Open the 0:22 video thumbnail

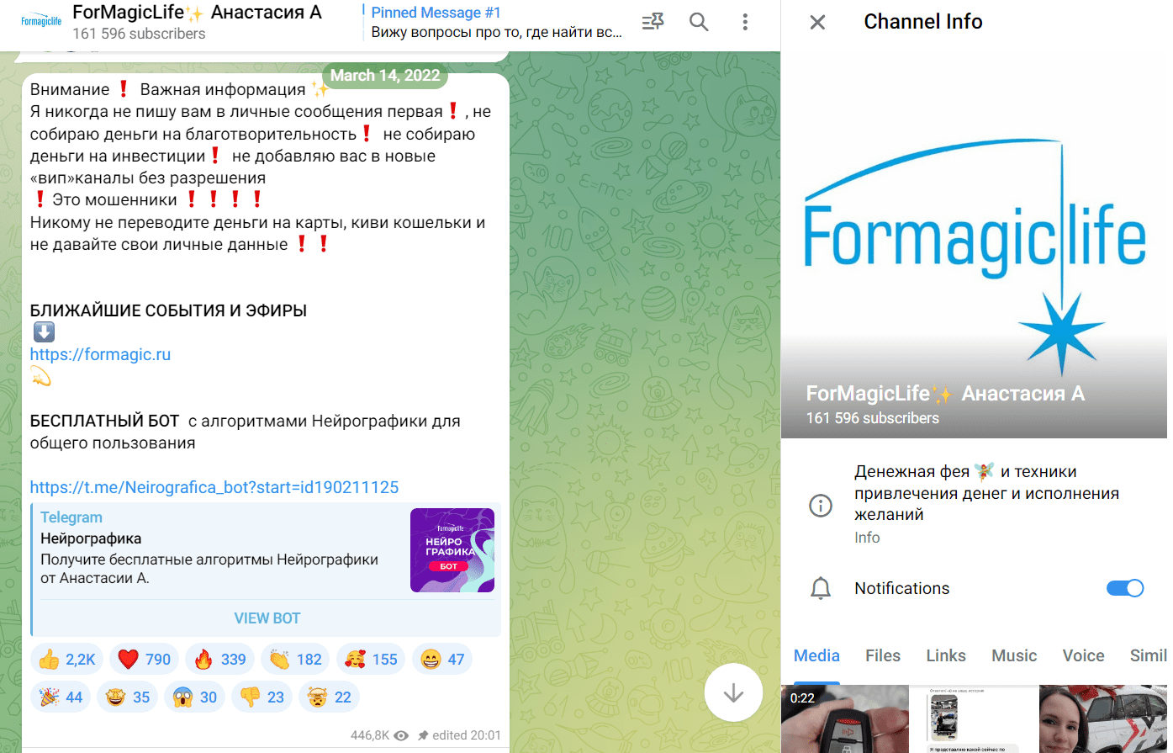[845, 719]
